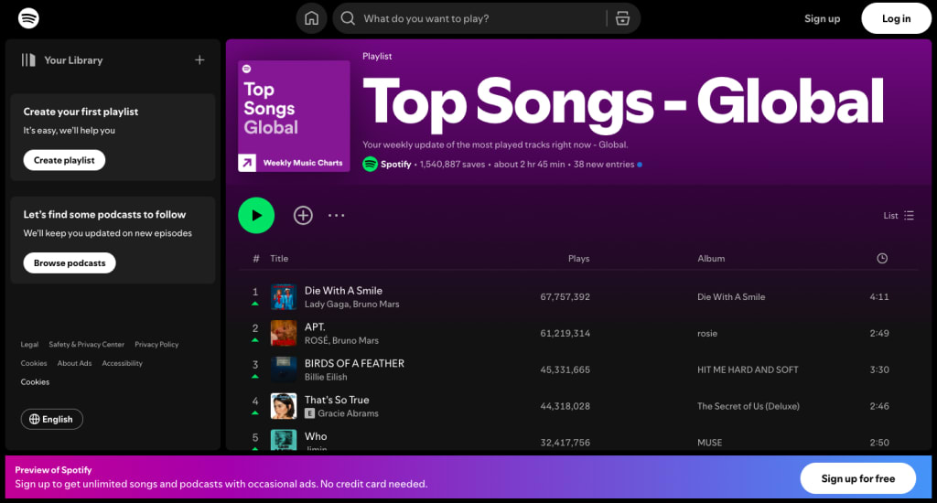Open the Legal link

click(29, 345)
